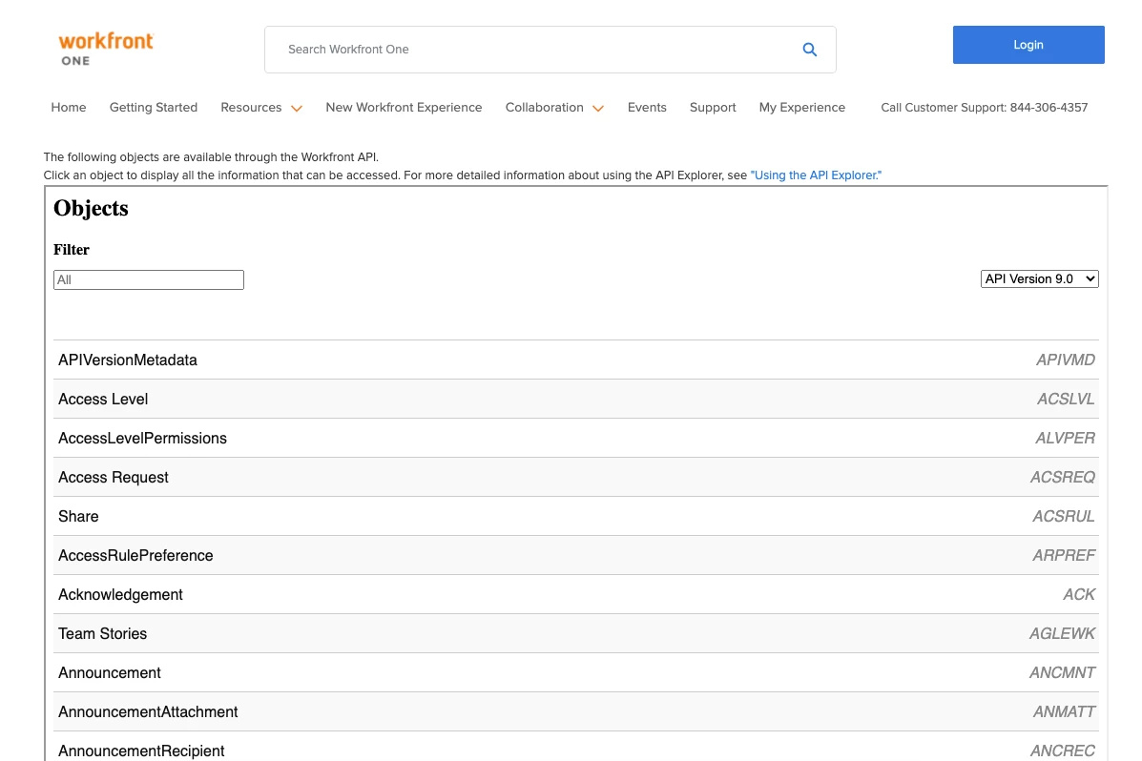Open the Share object row
This screenshot has height=761, width=1142.
(575, 516)
